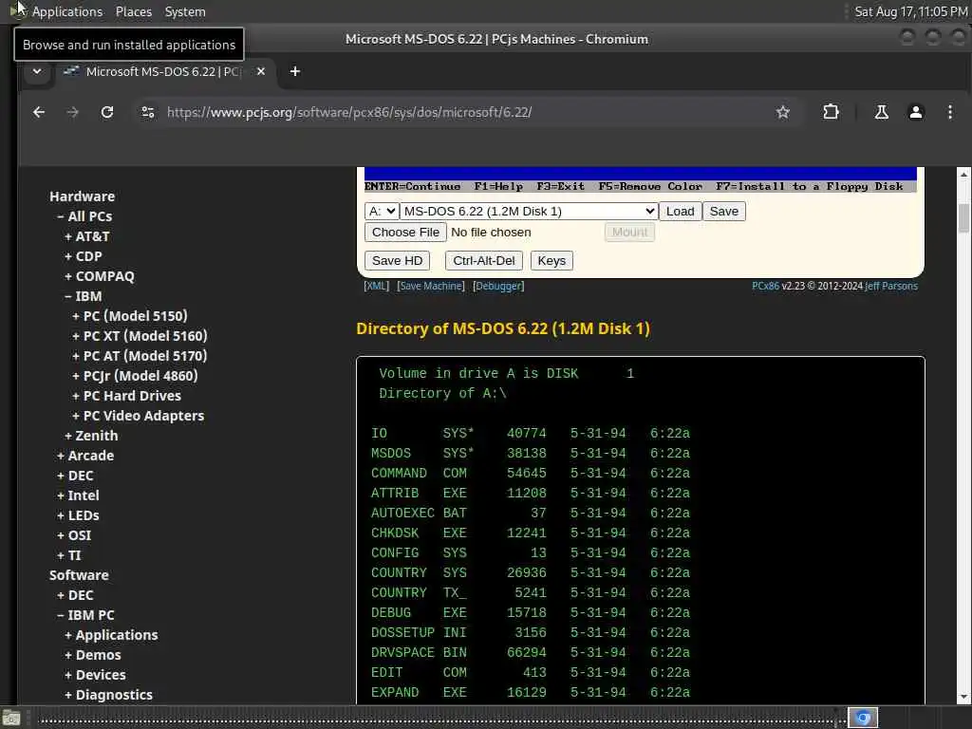Click the page vertical scrollbar thumb
The width and height of the screenshot is (972, 729).
[x=963, y=217]
